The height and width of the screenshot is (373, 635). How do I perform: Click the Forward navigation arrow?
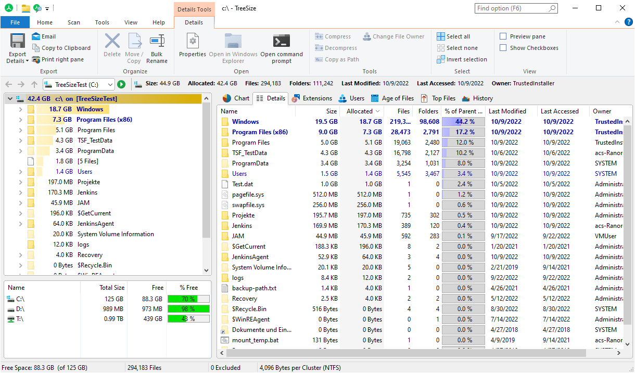21,84
